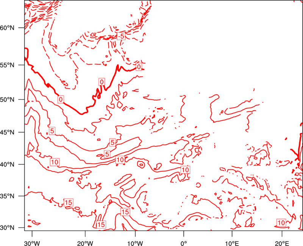Image resolution: width=303 pixels, height=246 pixels.
Task: Click the -5 contour label box
Action: point(121,36)
